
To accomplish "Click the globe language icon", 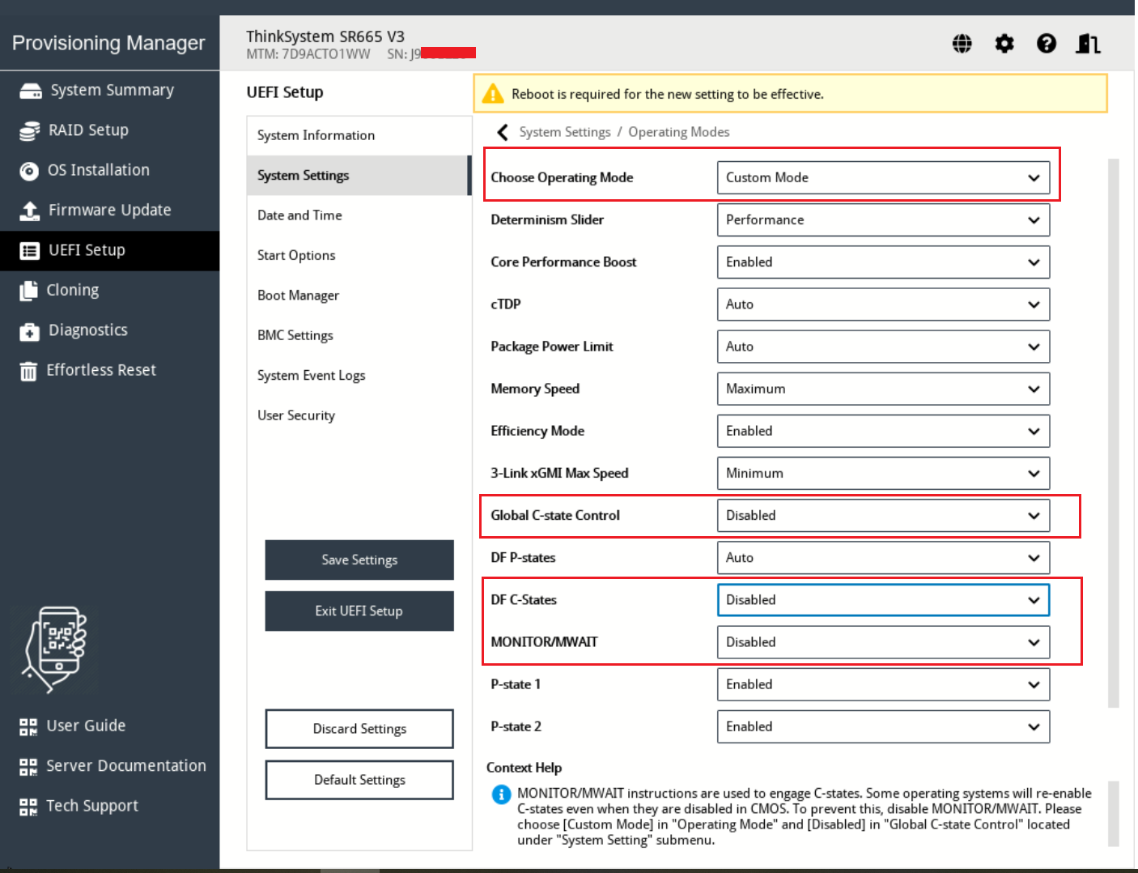I will (x=962, y=44).
